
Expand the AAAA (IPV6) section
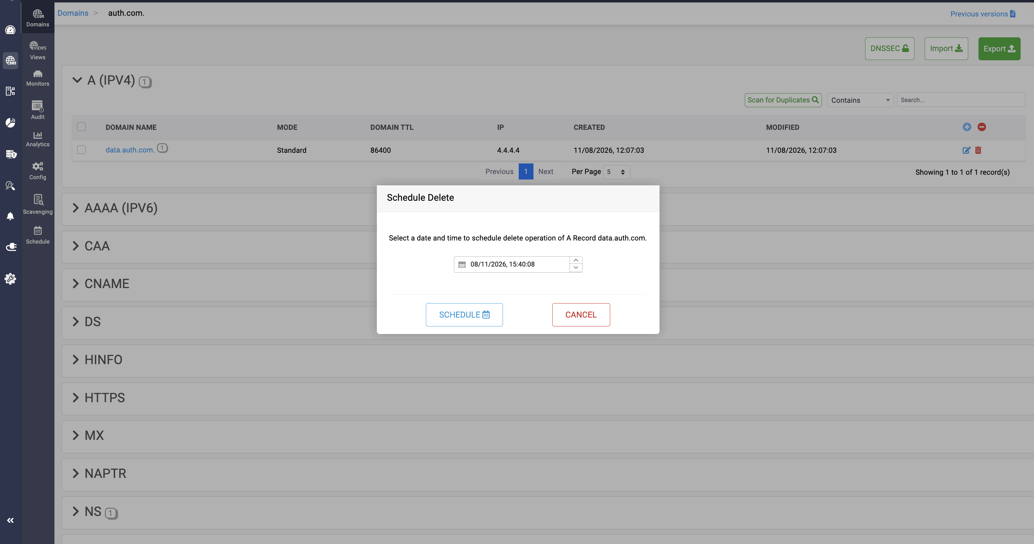click(75, 208)
